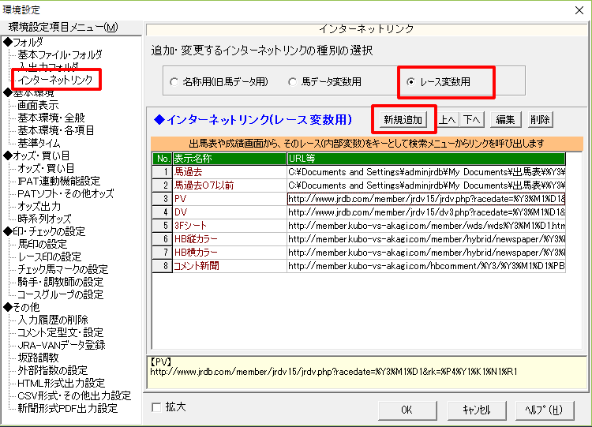Select the HB横カラー link row
This screenshot has width=592, height=427.
pos(358,253)
